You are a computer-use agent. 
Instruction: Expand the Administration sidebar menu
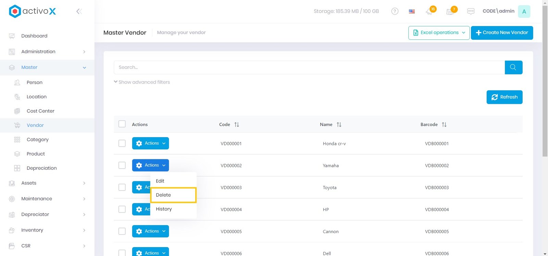click(x=47, y=52)
